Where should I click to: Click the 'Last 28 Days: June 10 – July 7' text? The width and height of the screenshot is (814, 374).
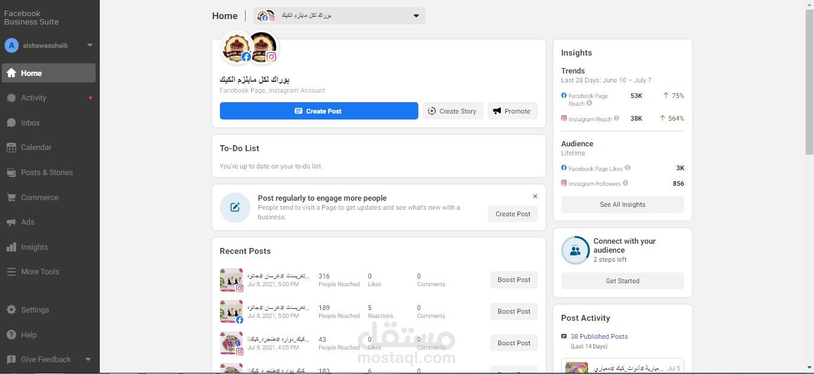click(x=606, y=80)
